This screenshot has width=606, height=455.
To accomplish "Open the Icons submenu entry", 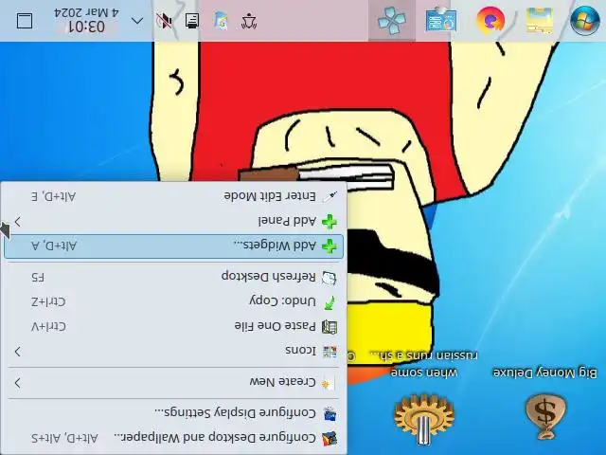I will coord(173,352).
